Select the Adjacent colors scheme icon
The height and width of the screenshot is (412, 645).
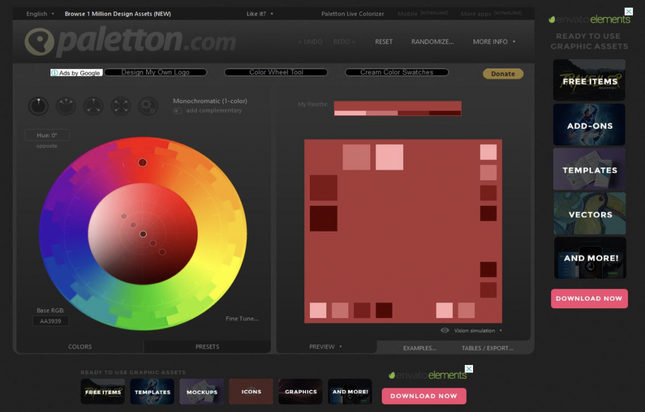[x=66, y=106]
